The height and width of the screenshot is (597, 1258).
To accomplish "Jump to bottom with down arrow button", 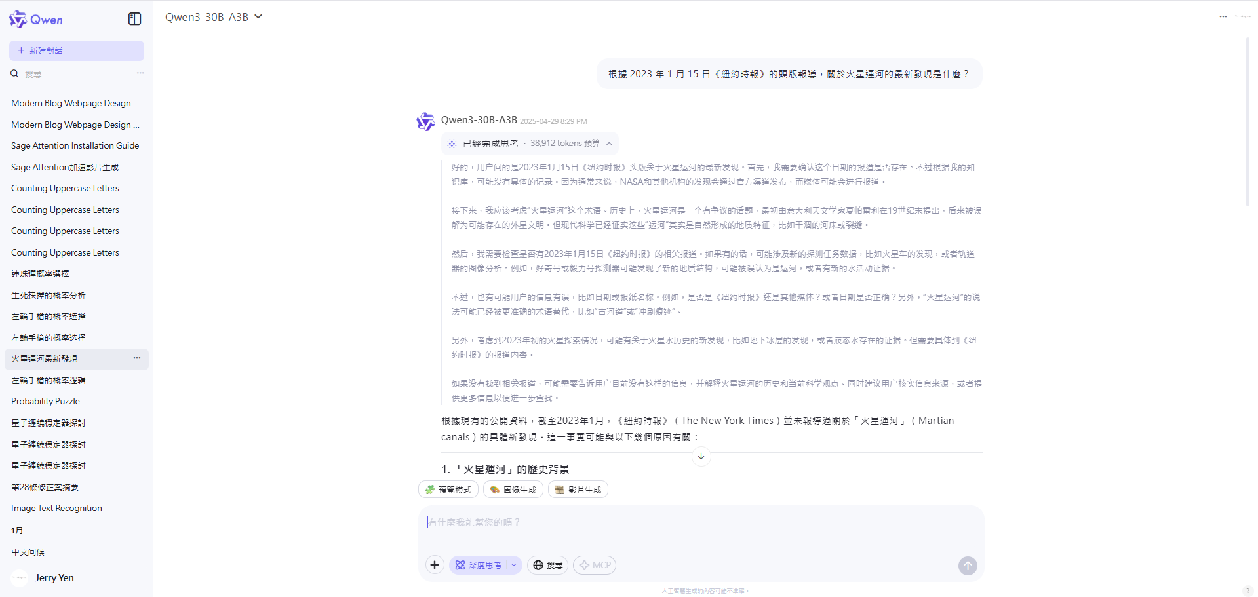I will tap(701, 456).
